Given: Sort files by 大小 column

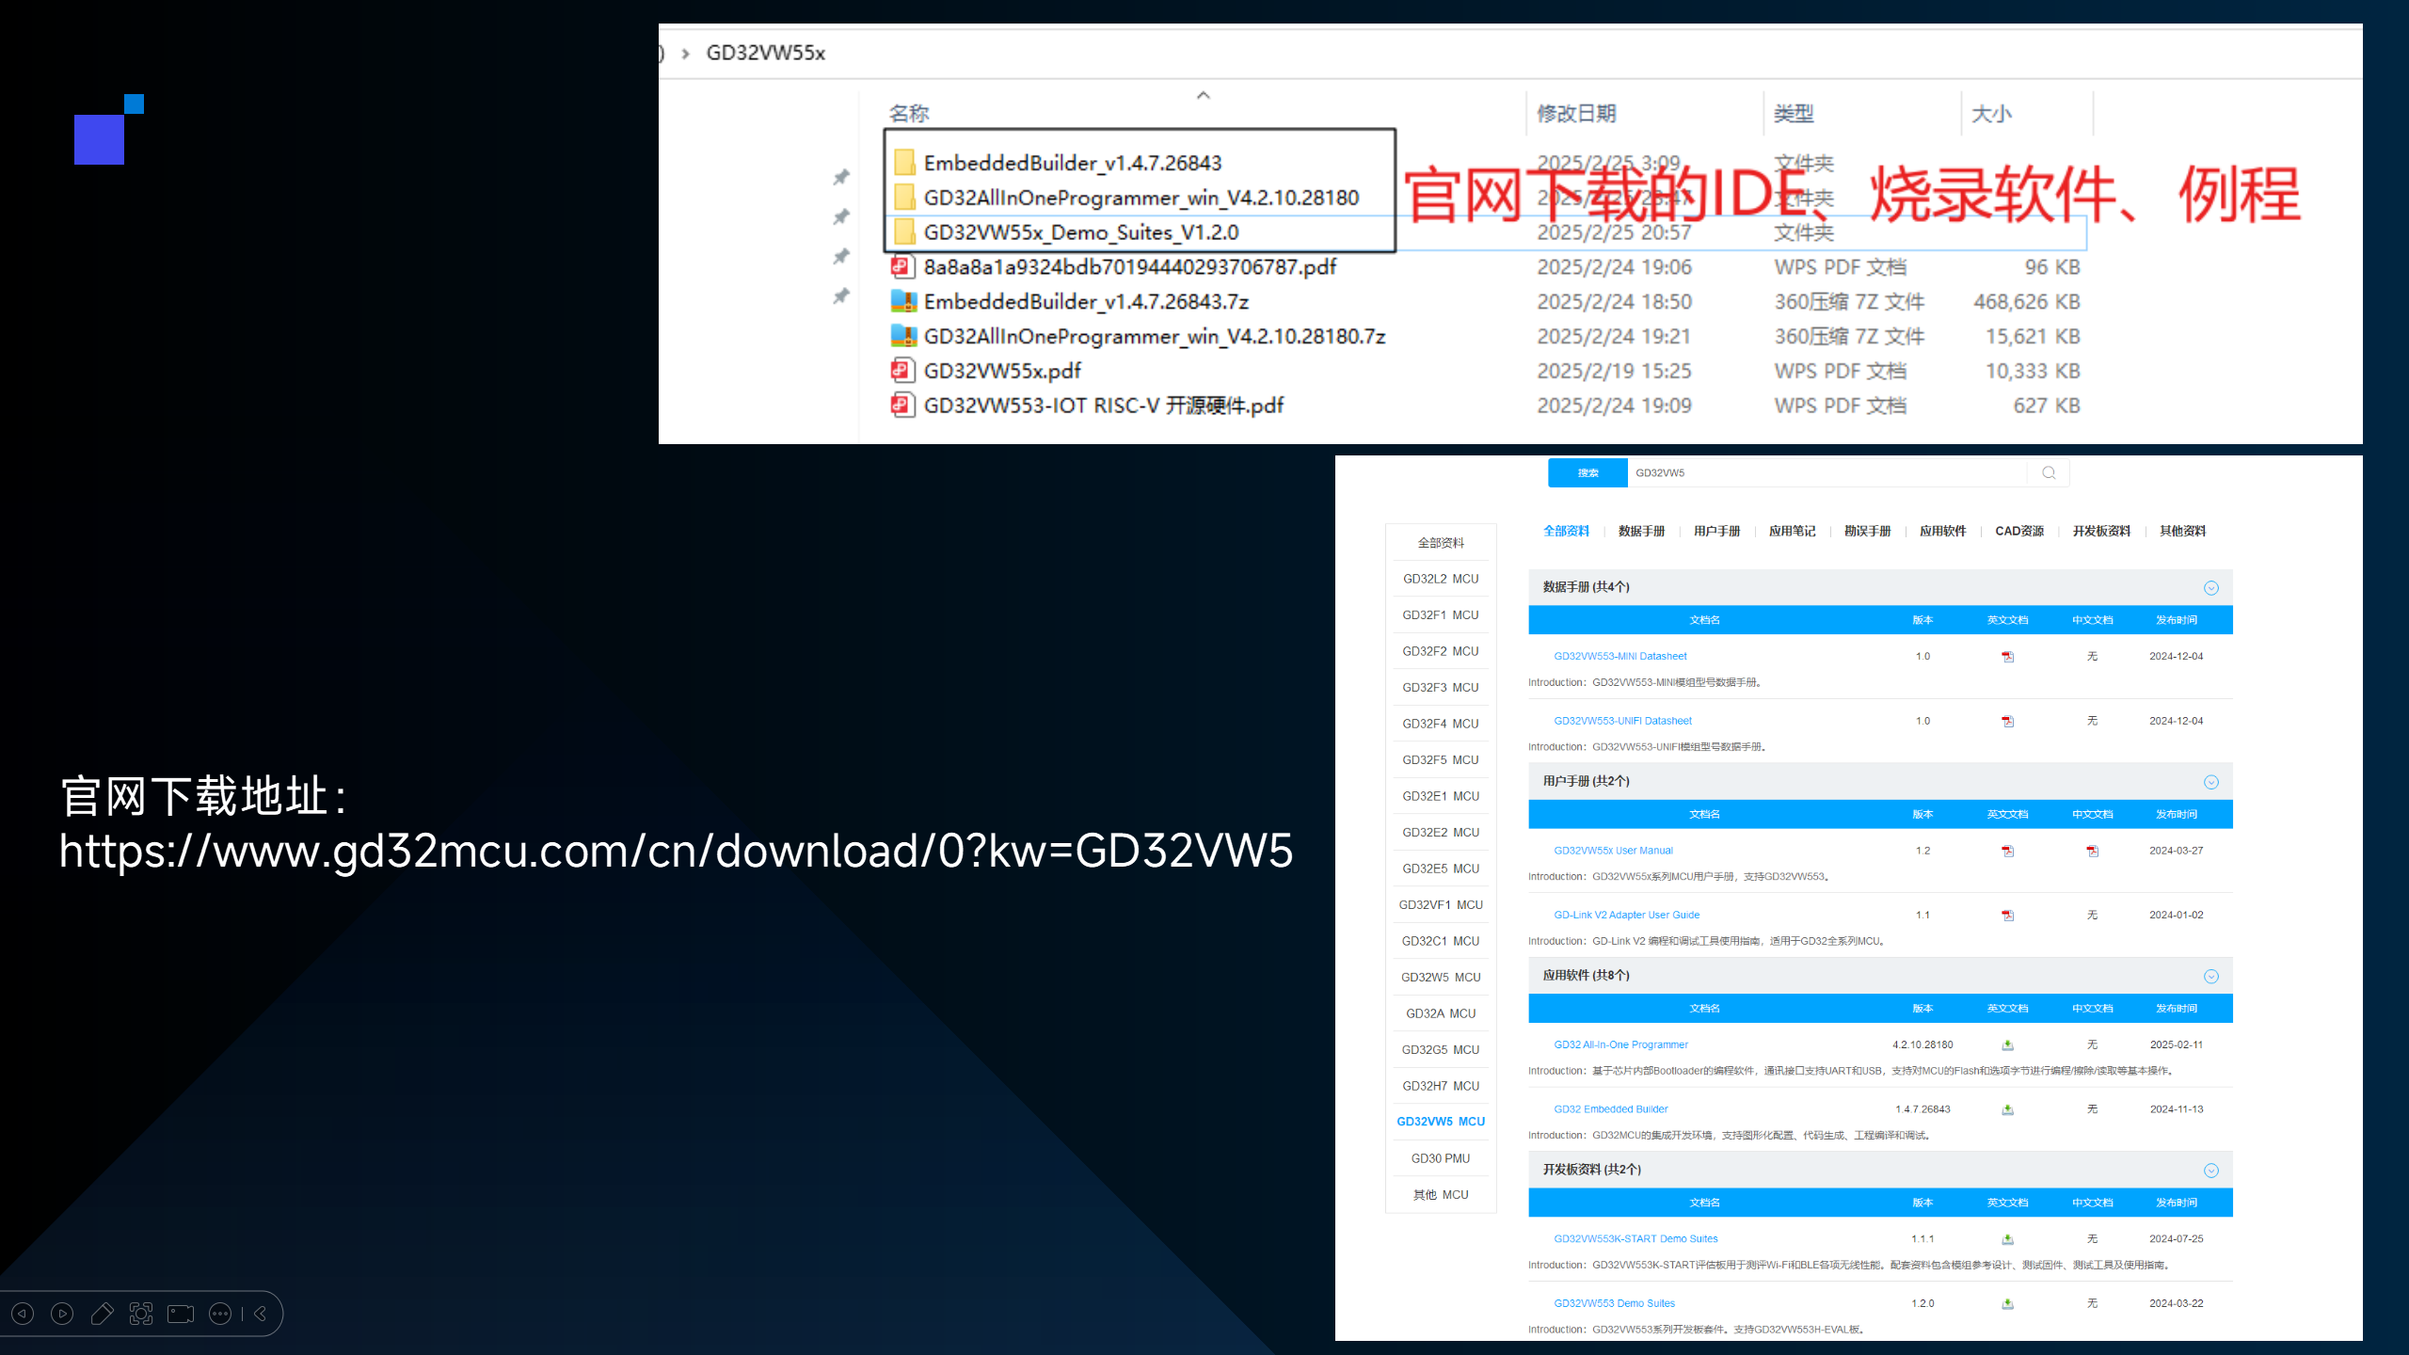Looking at the screenshot, I should click(x=1991, y=114).
